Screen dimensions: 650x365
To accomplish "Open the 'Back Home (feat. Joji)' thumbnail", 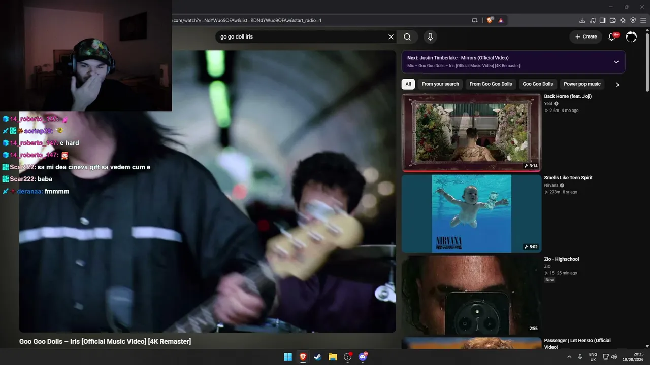I will pyautogui.click(x=471, y=133).
